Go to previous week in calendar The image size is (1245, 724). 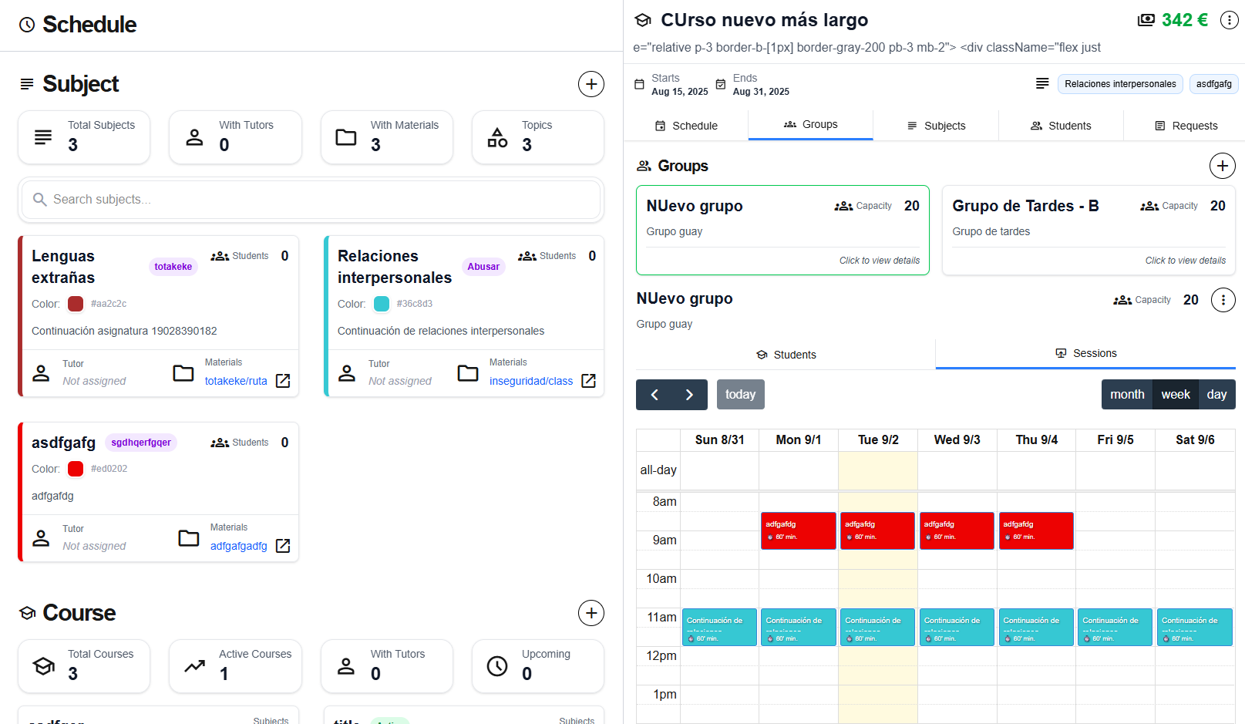click(654, 395)
